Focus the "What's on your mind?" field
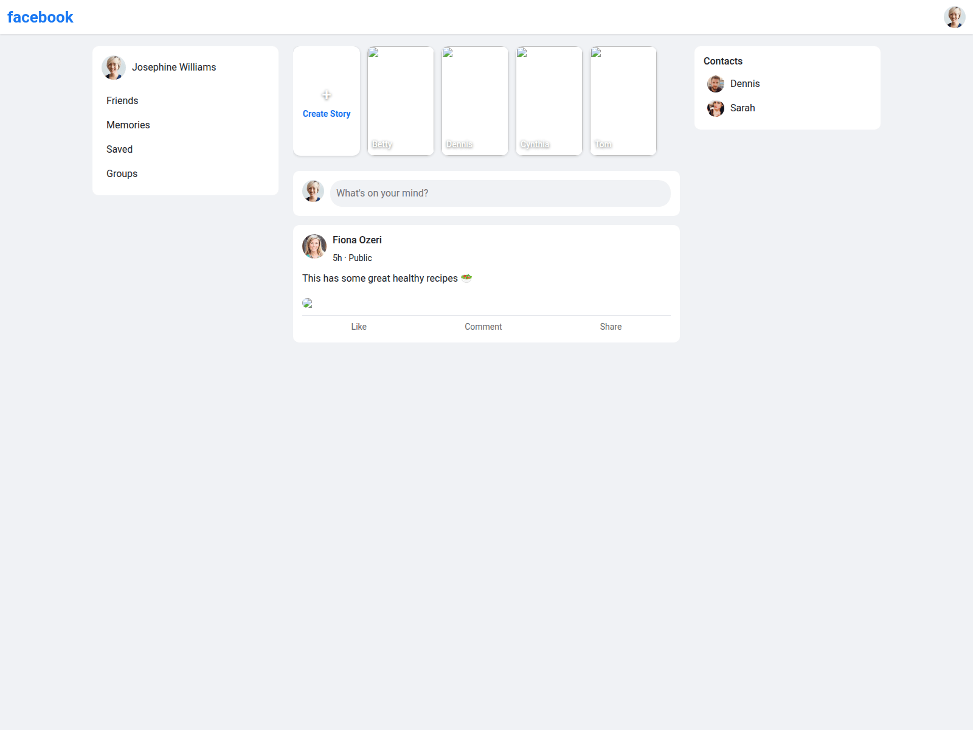The image size is (973, 730). 500,193
